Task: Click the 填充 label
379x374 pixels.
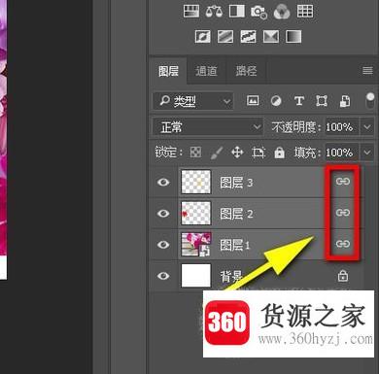Action: [308, 153]
